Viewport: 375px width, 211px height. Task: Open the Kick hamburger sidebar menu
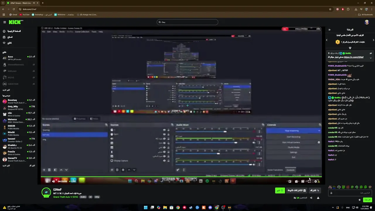[4, 22]
